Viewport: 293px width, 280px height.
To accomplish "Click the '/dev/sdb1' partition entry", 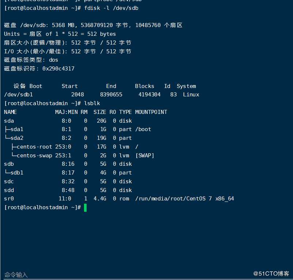I will 19,95.
